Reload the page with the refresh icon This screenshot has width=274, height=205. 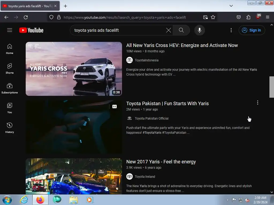[x=26, y=17]
